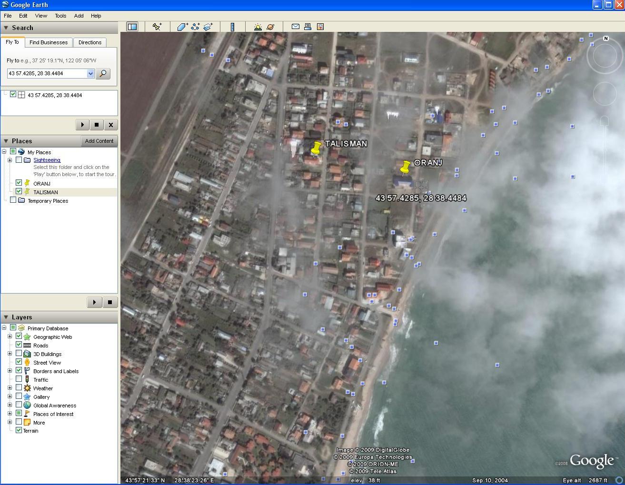
Task: Toggle sunlight across the landscape
Action: (258, 27)
